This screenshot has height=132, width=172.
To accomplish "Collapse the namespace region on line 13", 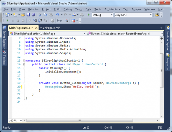I will tap(24, 61).
